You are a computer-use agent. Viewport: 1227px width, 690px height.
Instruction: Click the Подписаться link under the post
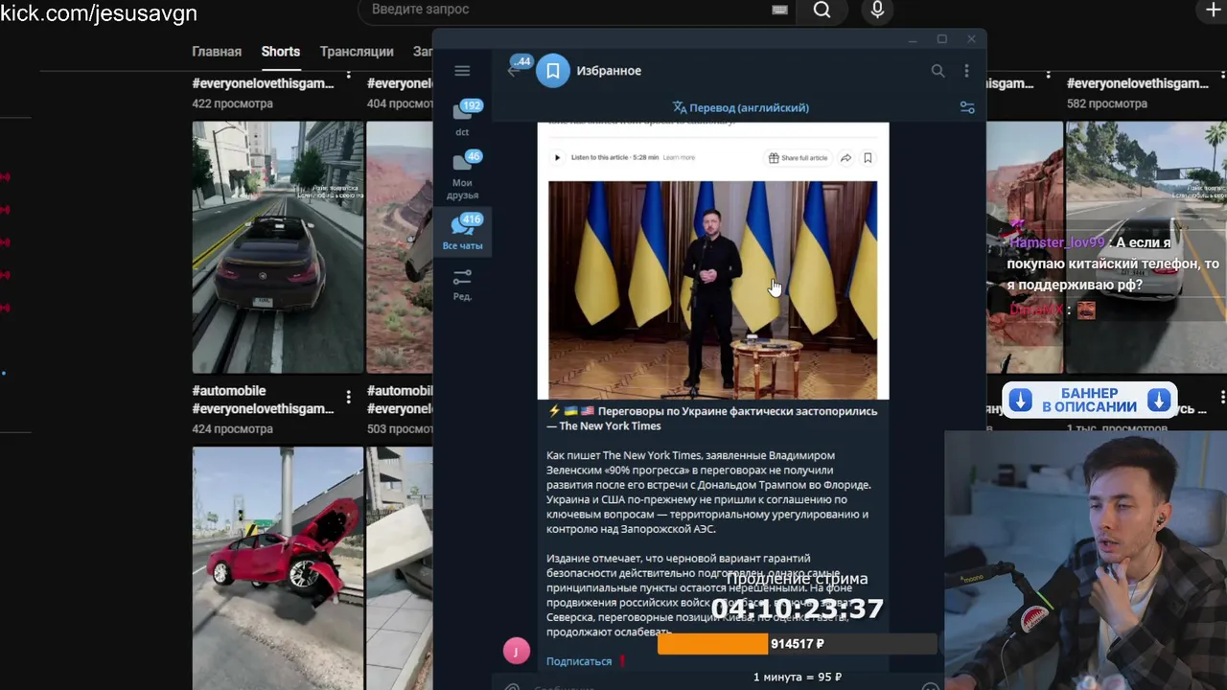(579, 661)
